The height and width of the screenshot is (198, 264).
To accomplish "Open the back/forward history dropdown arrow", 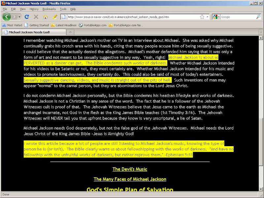I will pyautogui.click(x=19, y=17).
